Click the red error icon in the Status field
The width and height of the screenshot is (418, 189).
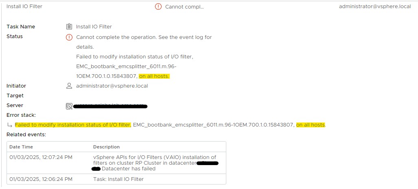point(69,37)
